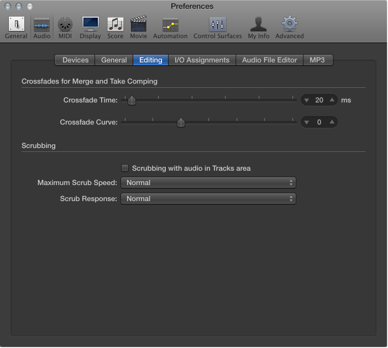
Task: Open the Score preferences music note icon
Action: [116, 24]
